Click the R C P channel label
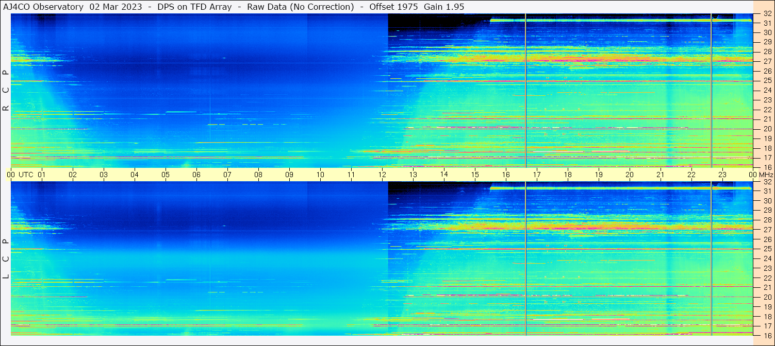 tap(6, 91)
